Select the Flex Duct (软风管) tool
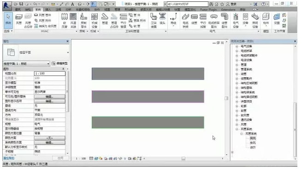Image resolution: width=302 pixels, height=170 pixels. click(x=65, y=21)
